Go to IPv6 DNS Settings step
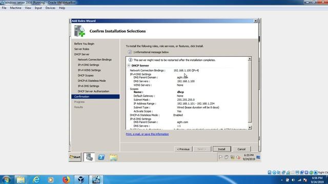 (x=88, y=86)
